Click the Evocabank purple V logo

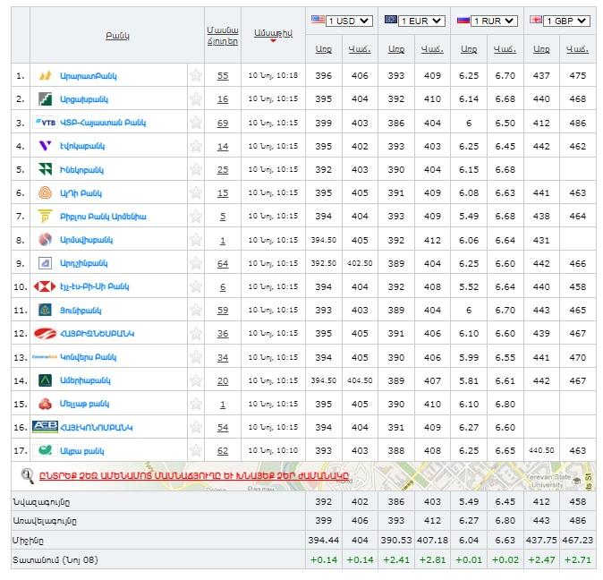tap(45, 146)
